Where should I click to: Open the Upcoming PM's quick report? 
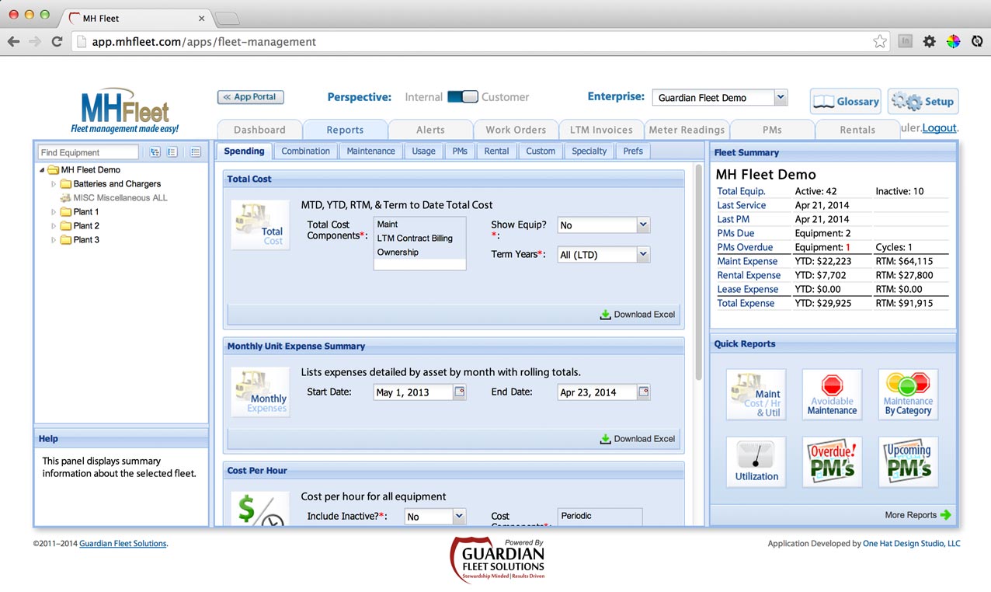pyautogui.click(x=908, y=462)
